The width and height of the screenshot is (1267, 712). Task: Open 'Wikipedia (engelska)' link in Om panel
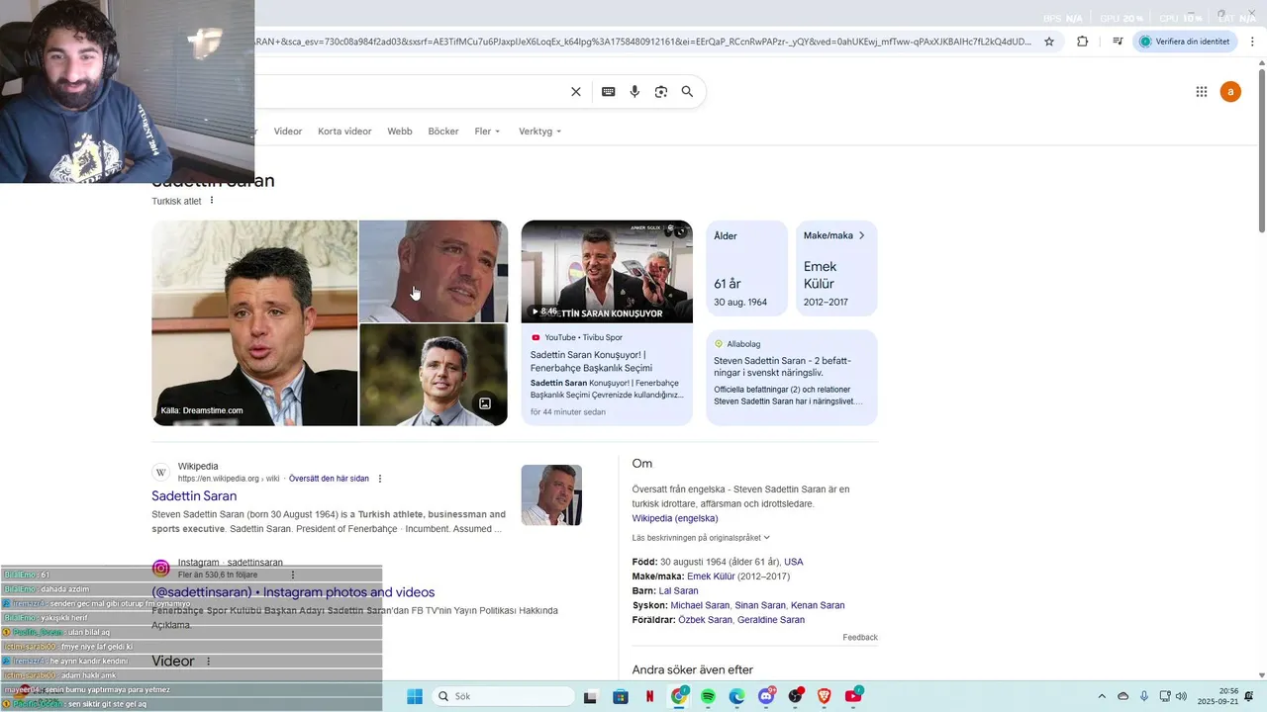[x=675, y=518]
